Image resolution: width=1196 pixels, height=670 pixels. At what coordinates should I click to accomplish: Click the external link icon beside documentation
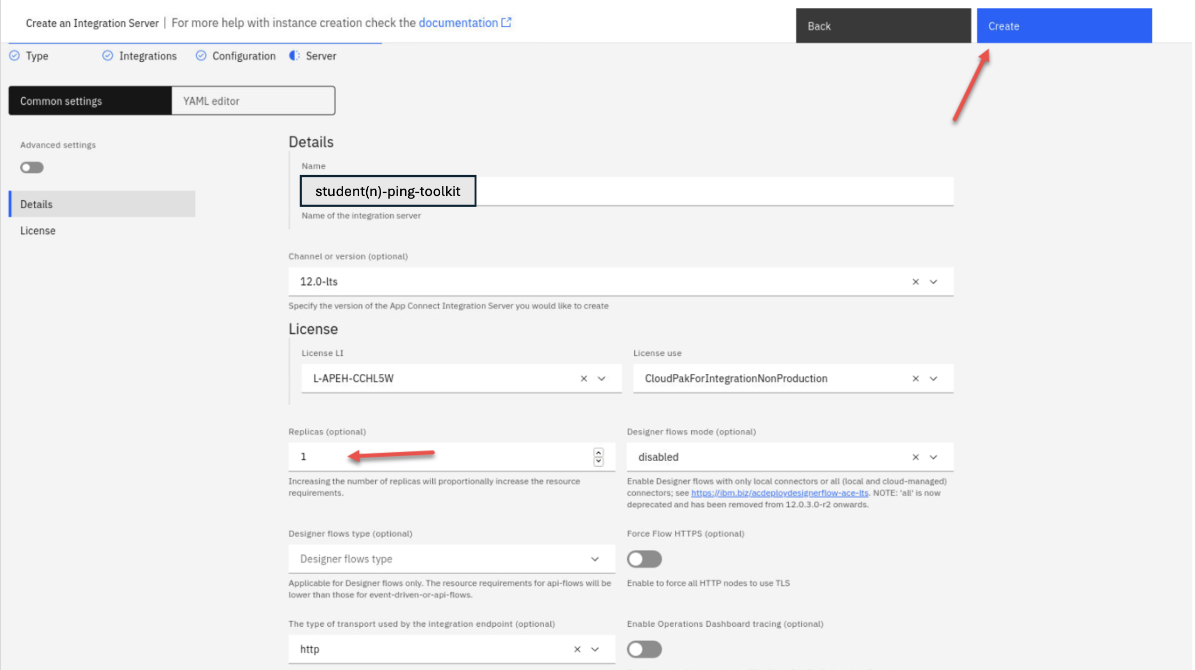point(506,22)
